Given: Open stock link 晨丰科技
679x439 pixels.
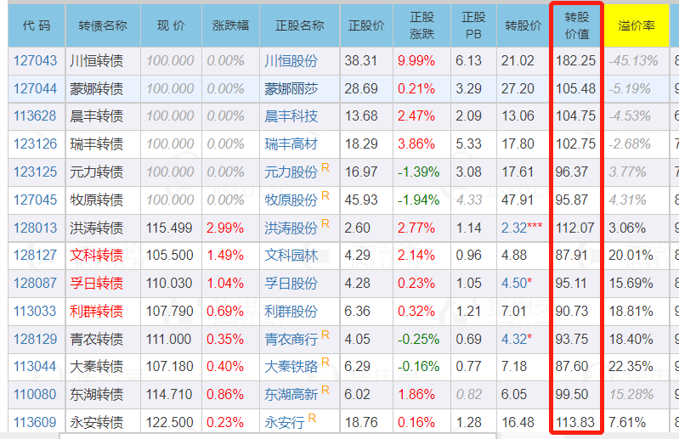Looking at the screenshot, I should click(291, 116).
